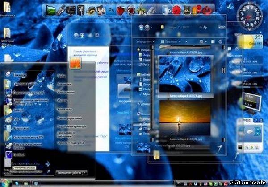Viewport: 268px width, 187px height.
Task: Open Панель управления in Start menu
Action: 69,118
